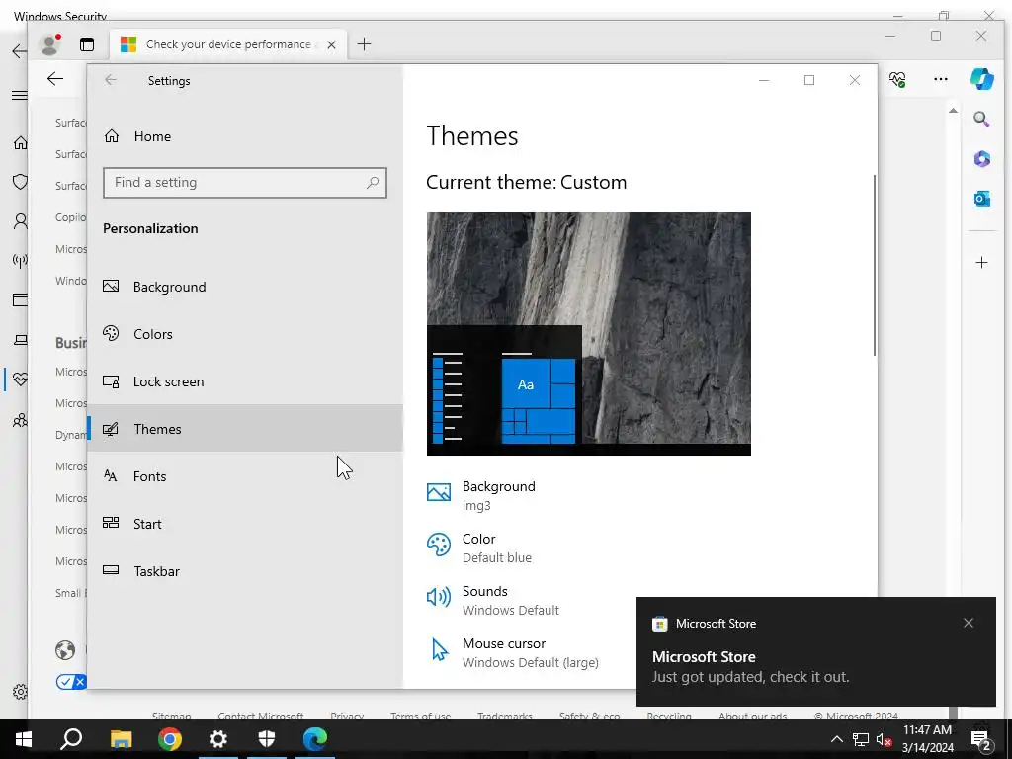Viewport: 1012px width, 759px height.
Task: Select Lock screen in the Settings sidebar
Action: pyautogui.click(x=245, y=381)
